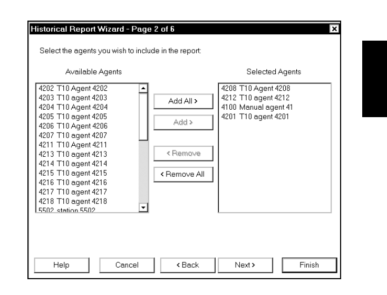Click scroll down arrow in Available Agents
The width and height of the screenshot is (387, 295).
pyautogui.click(x=143, y=207)
